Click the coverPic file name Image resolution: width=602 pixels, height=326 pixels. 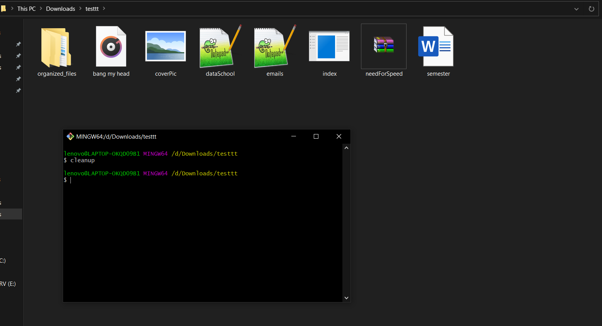coord(166,74)
